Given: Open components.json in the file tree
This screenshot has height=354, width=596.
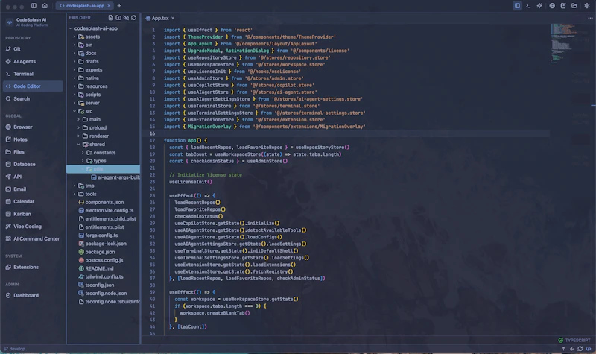Looking at the screenshot, I should [104, 202].
